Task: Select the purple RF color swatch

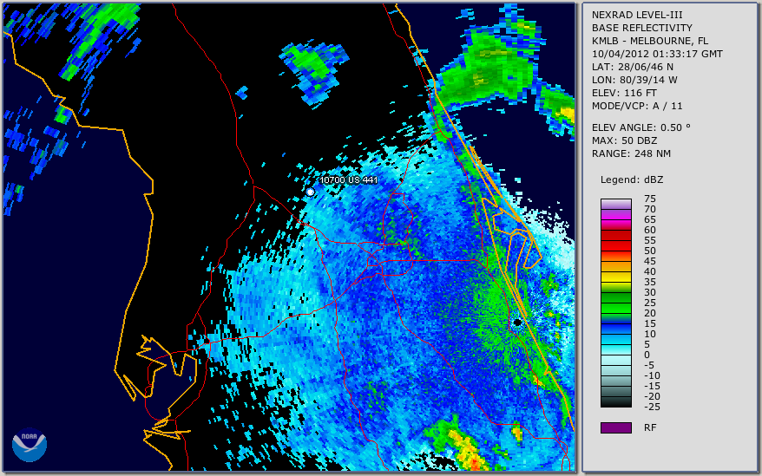Action: click(x=615, y=427)
